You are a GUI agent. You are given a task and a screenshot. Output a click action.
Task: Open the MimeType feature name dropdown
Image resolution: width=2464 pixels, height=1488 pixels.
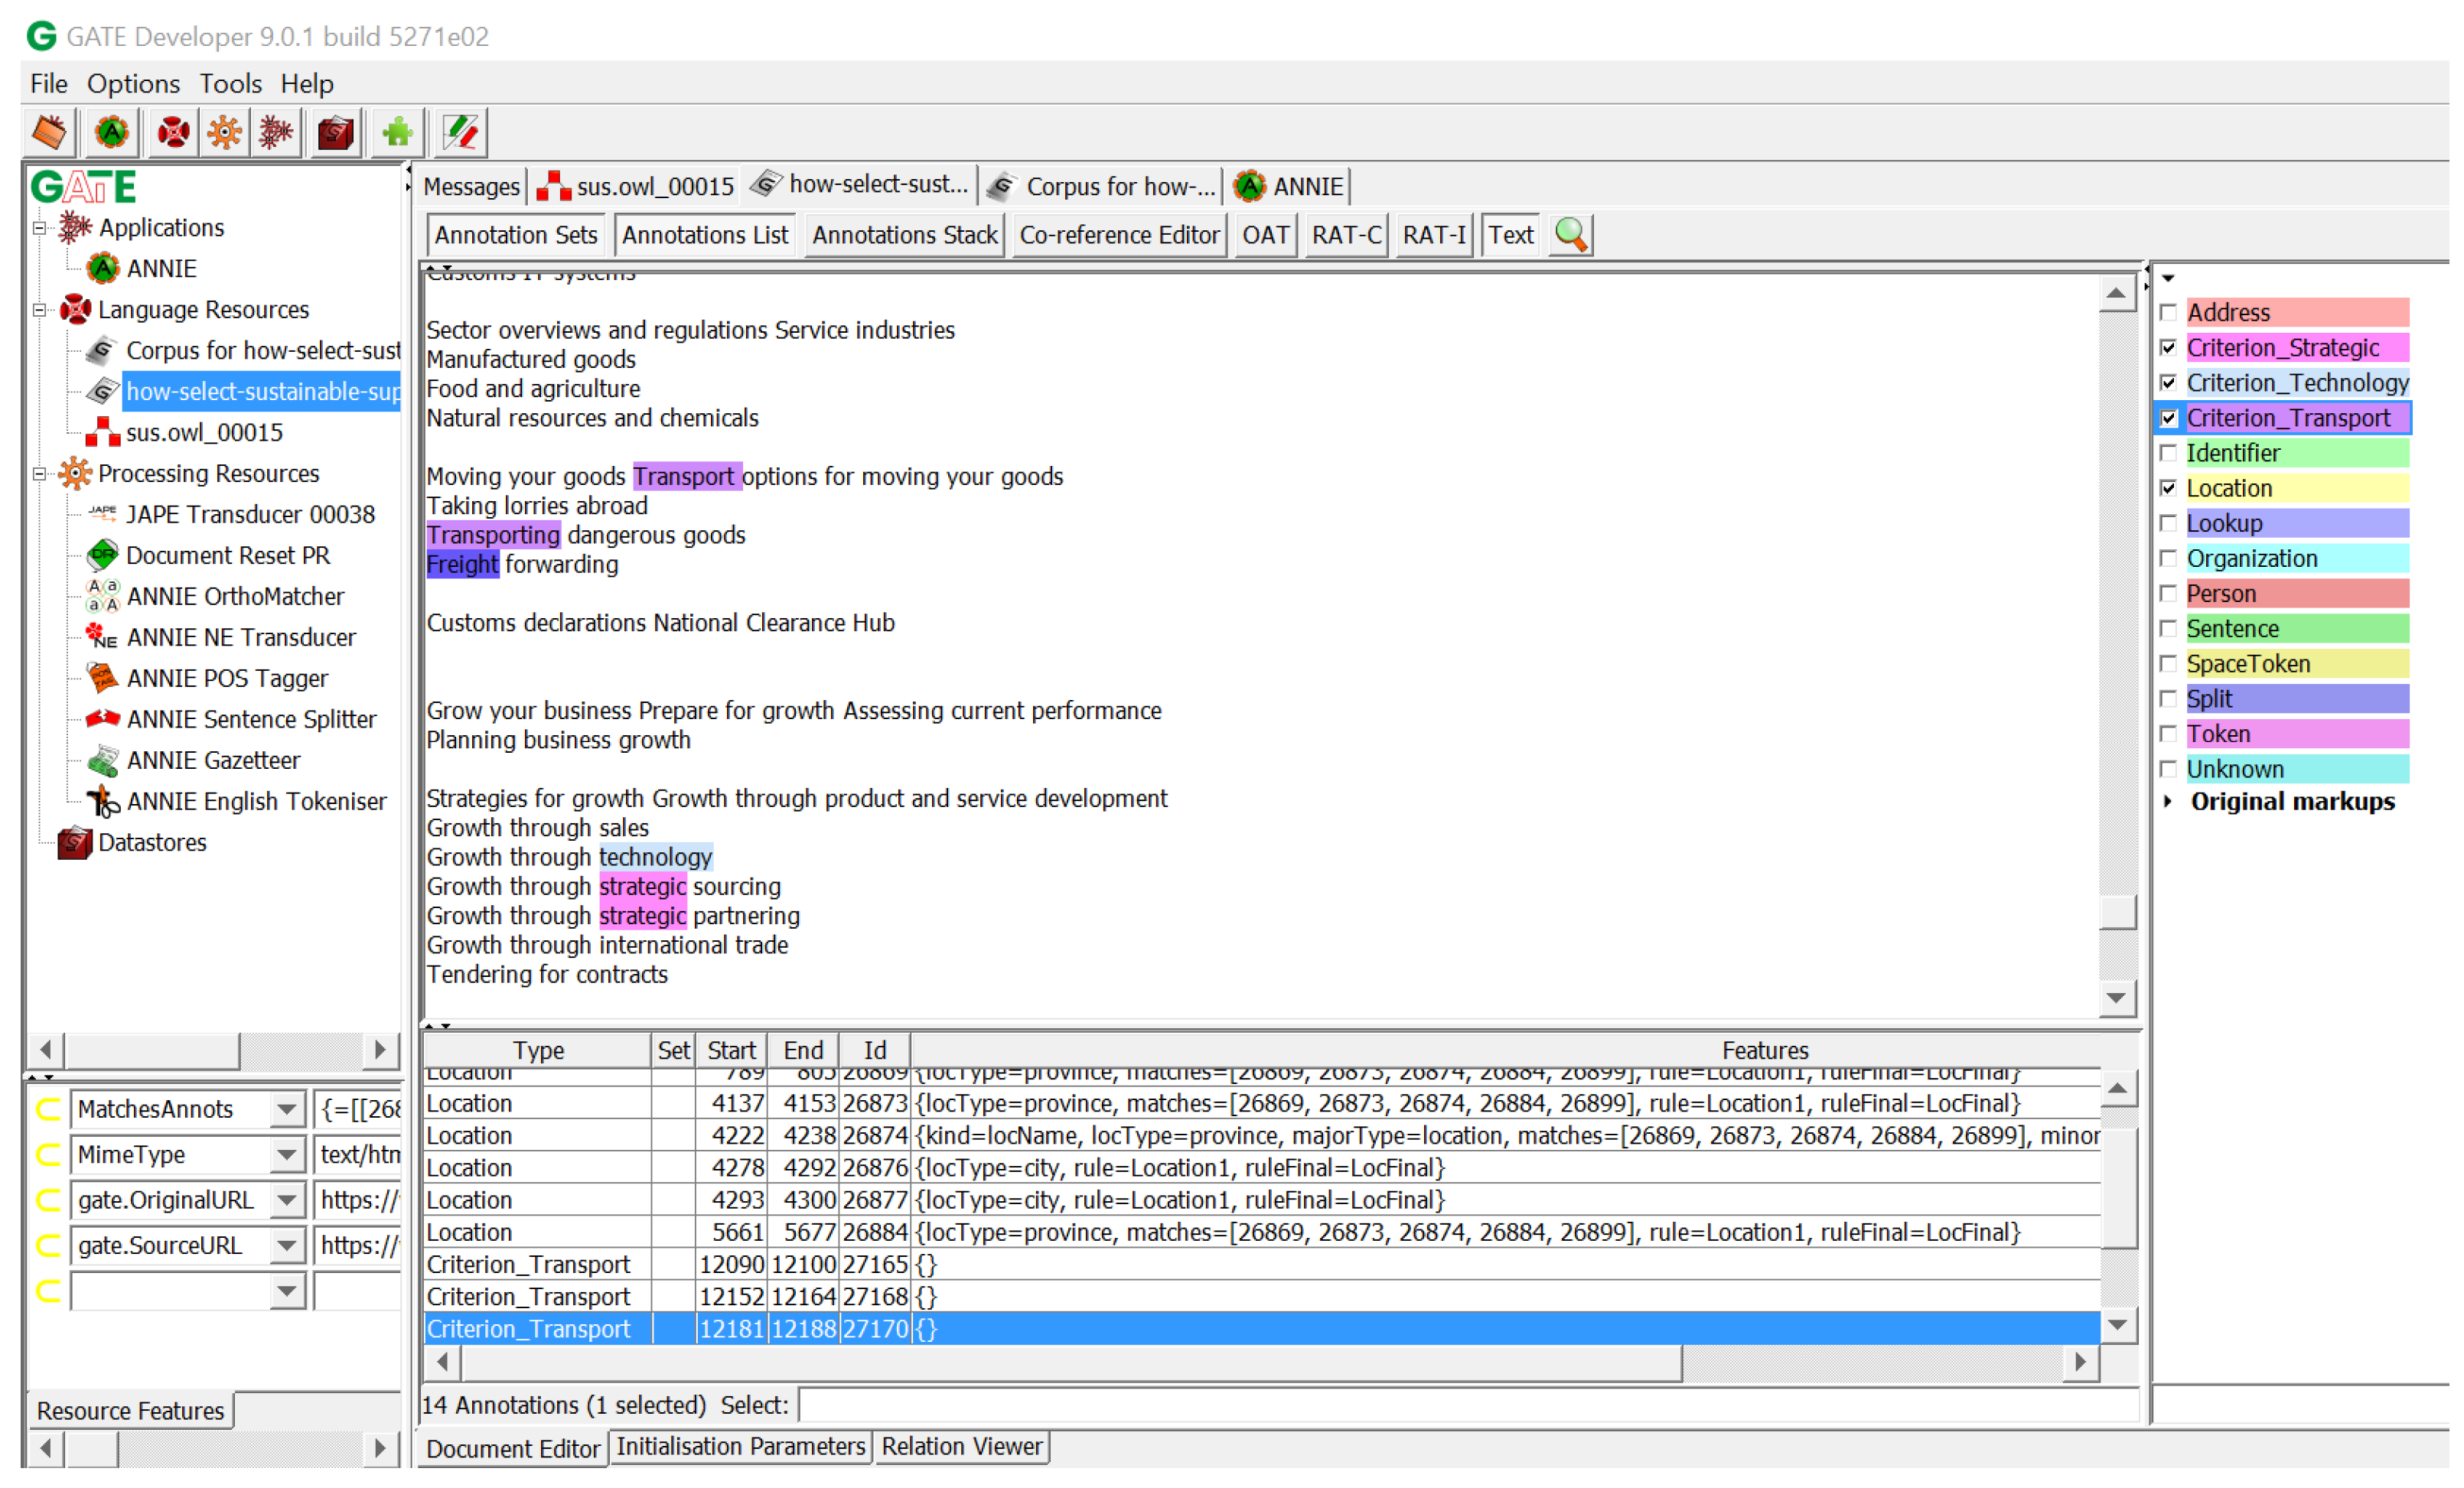pyautogui.click(x=286, y=1155)
